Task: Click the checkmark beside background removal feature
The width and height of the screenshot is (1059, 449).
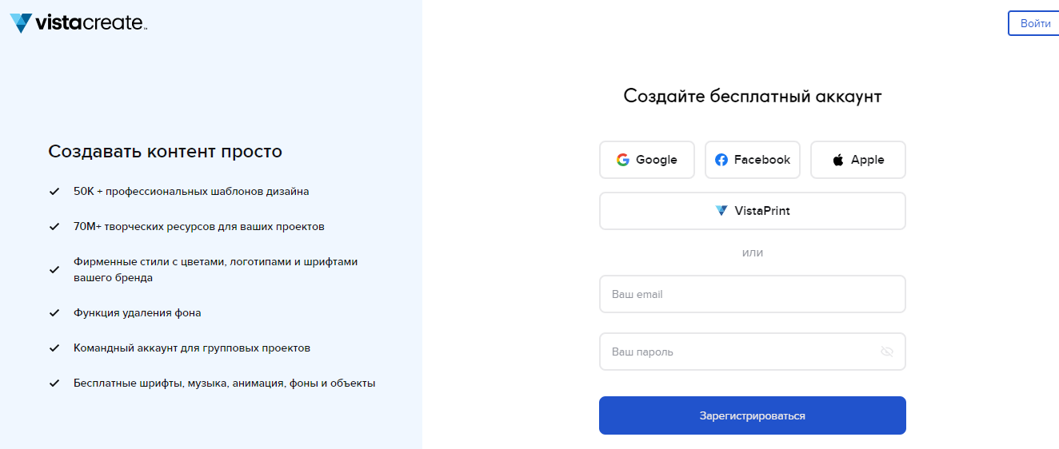Action: (54, 313)
